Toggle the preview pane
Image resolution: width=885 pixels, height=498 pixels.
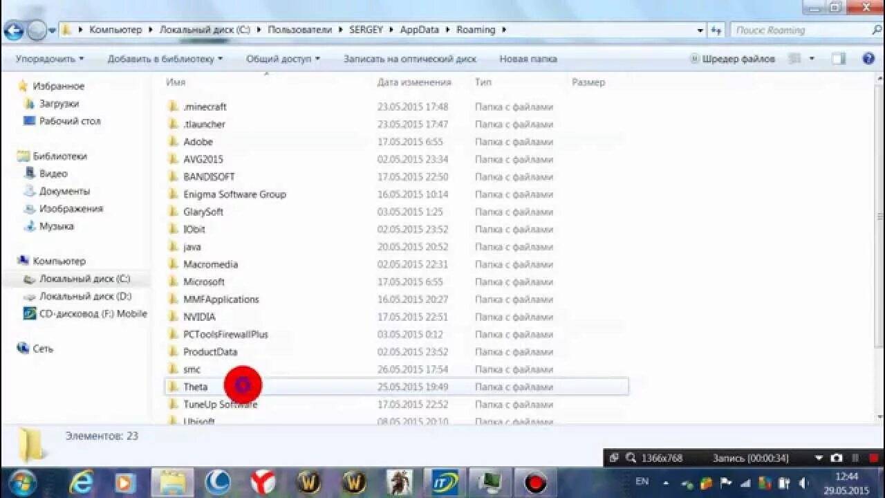838,59
